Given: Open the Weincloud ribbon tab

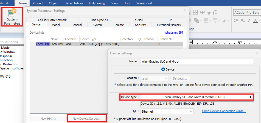Looking at the screenshot, I should click(144, 3).
